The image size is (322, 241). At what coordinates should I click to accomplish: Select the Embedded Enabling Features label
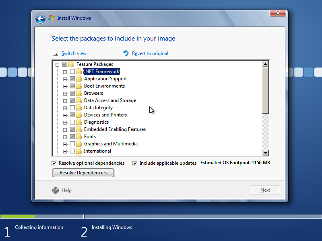pyautogui.click(x=115, y=129)
